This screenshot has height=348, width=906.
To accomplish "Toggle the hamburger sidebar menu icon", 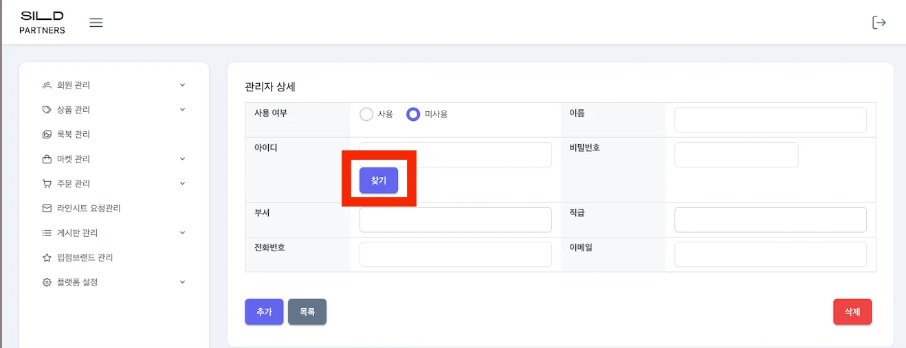I will [x=96, y=23].
